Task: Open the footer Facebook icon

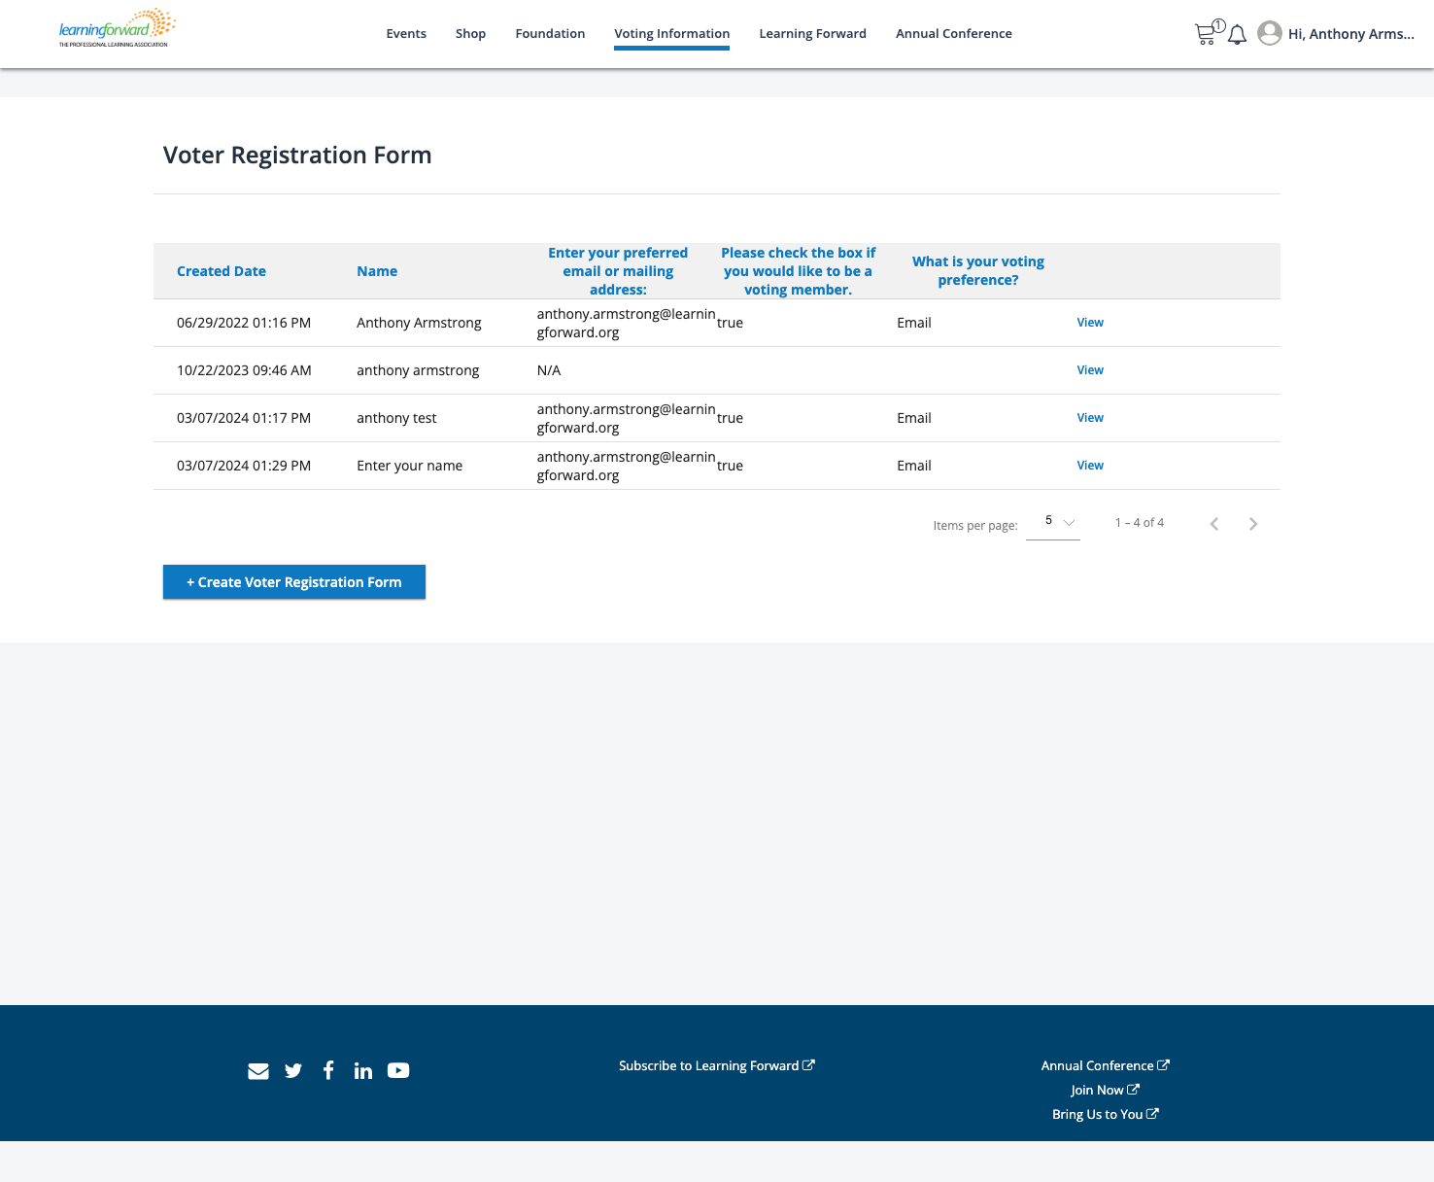Action: 328,1070
